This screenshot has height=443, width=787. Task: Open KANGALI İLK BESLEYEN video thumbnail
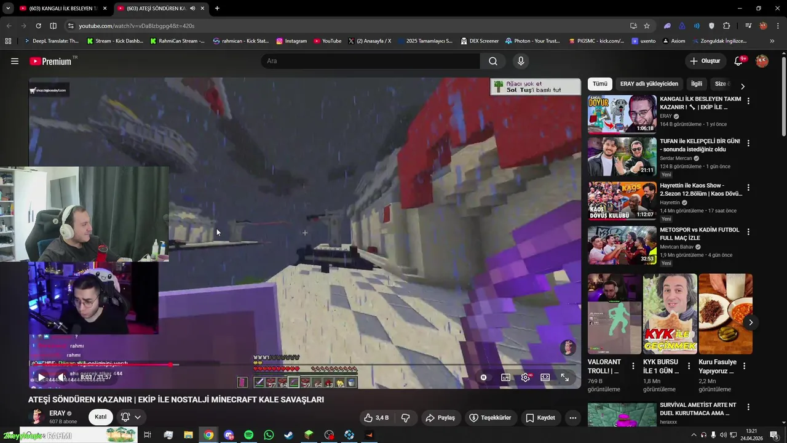click(622, 114)
